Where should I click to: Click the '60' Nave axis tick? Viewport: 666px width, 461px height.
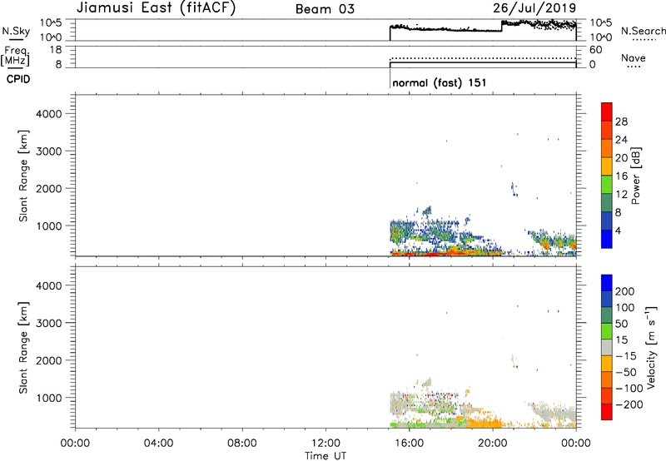pos(595,50)
